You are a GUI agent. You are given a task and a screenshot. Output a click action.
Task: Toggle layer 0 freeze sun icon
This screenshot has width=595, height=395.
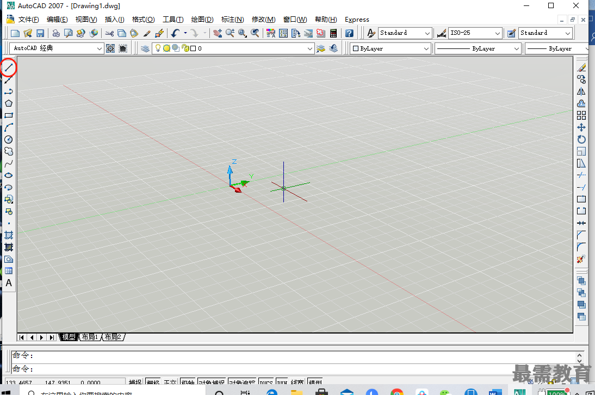pyautogui.click(x=166, y=48)
